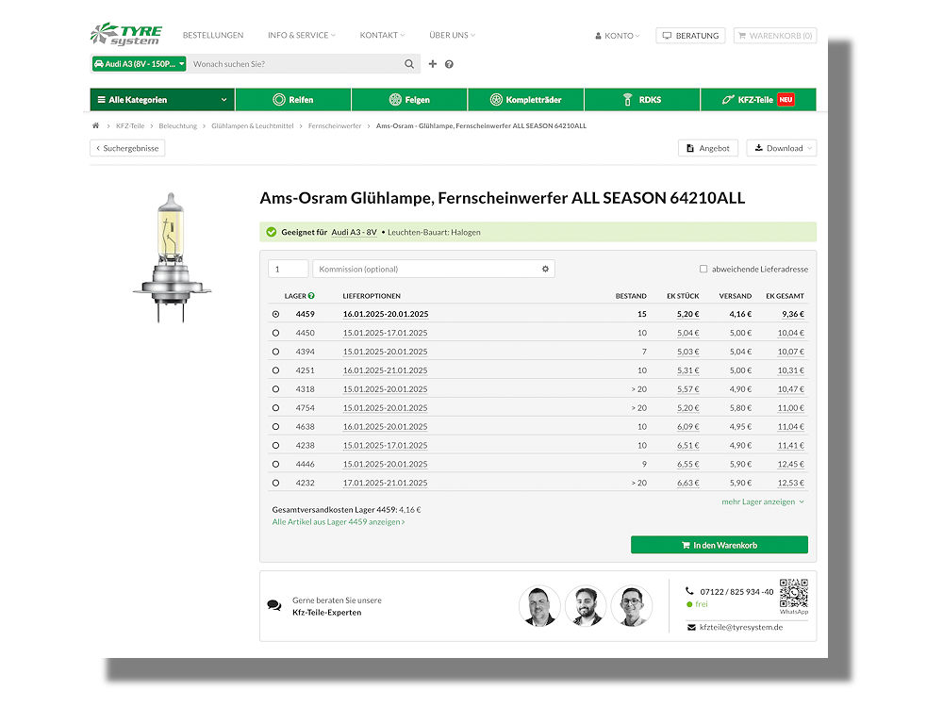This screenshot has height=707, width=943.
Task: Click the first expert portrait photo
Action: [539, 606]
